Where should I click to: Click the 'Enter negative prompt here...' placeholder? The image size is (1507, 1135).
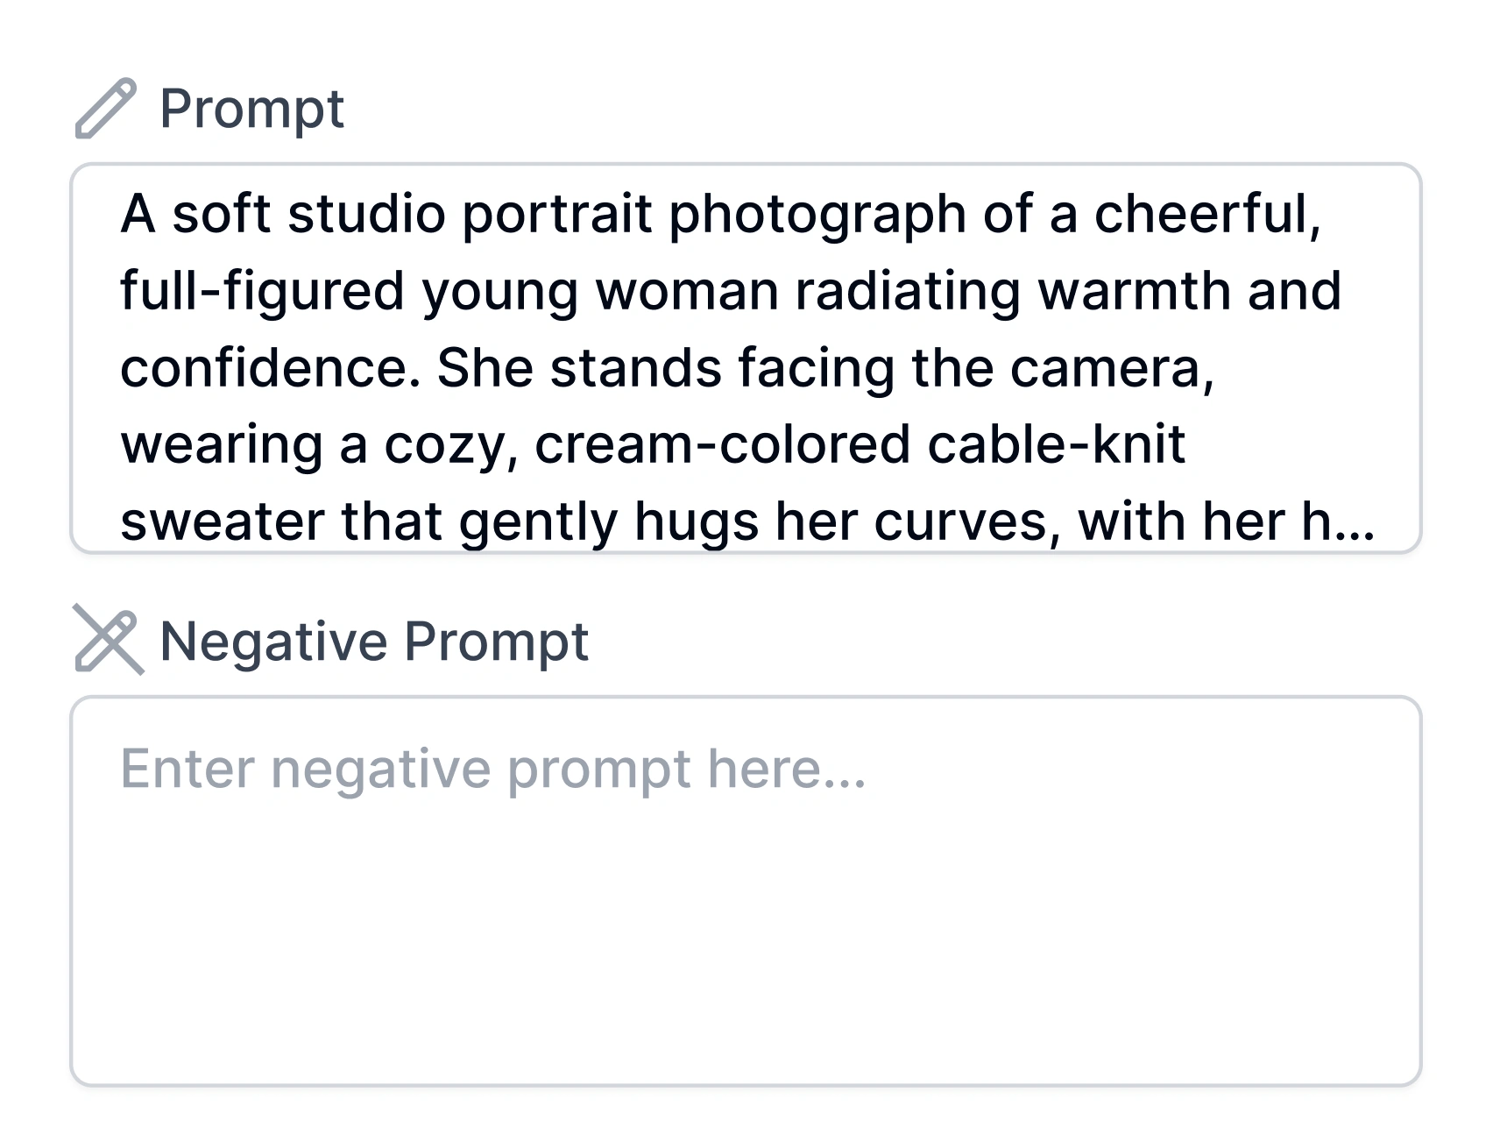(x=492, y=769)
